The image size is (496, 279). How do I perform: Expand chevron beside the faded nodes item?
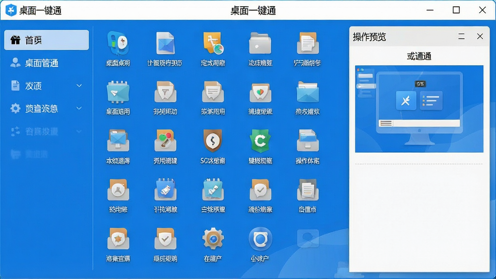pos(79,131)
